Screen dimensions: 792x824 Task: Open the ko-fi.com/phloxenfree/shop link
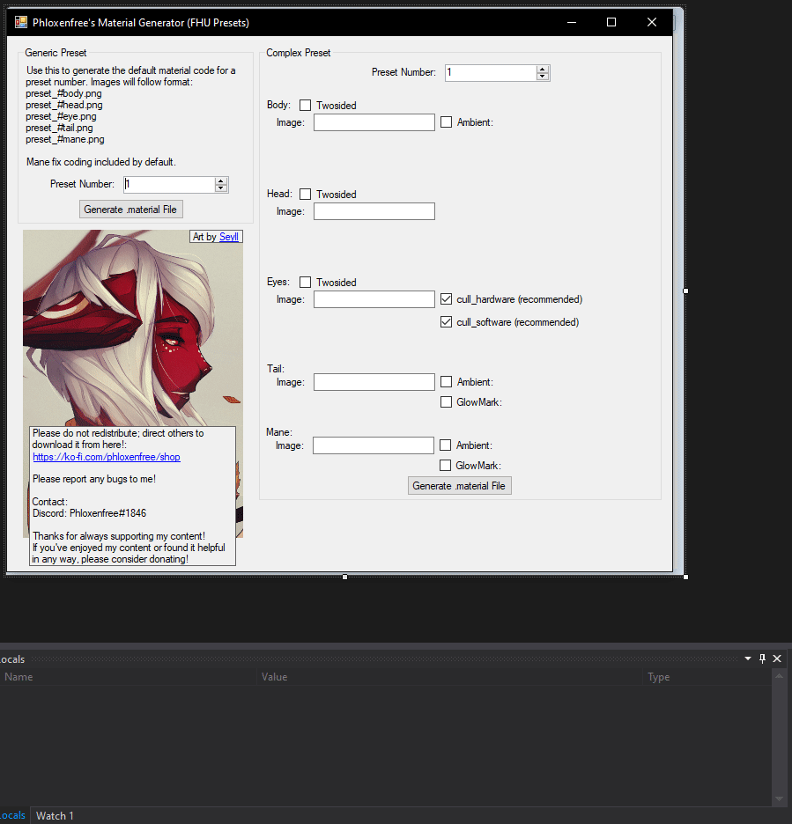tap(106, 457)
